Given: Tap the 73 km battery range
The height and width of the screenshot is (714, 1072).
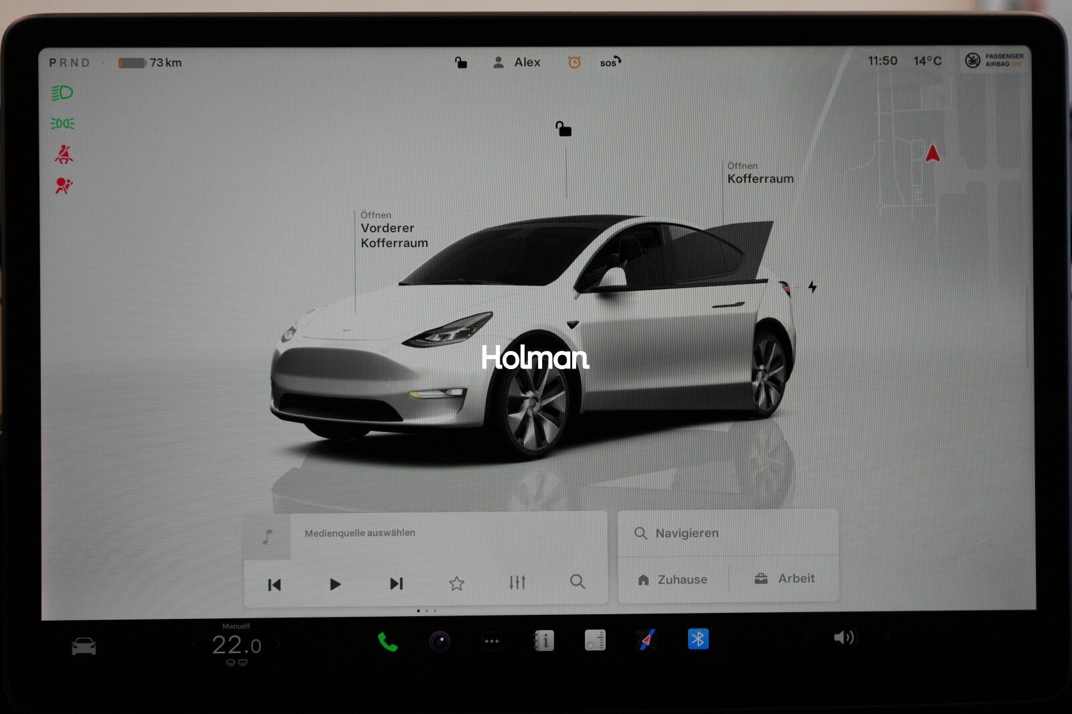Looking at the screenshot, I should click(x=150, y=62).
